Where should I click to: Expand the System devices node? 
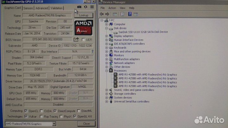[106, 98]
